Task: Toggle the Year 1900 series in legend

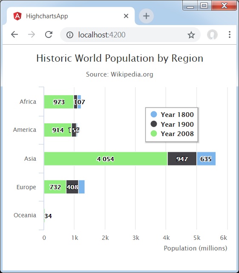Action: point(172,124)
